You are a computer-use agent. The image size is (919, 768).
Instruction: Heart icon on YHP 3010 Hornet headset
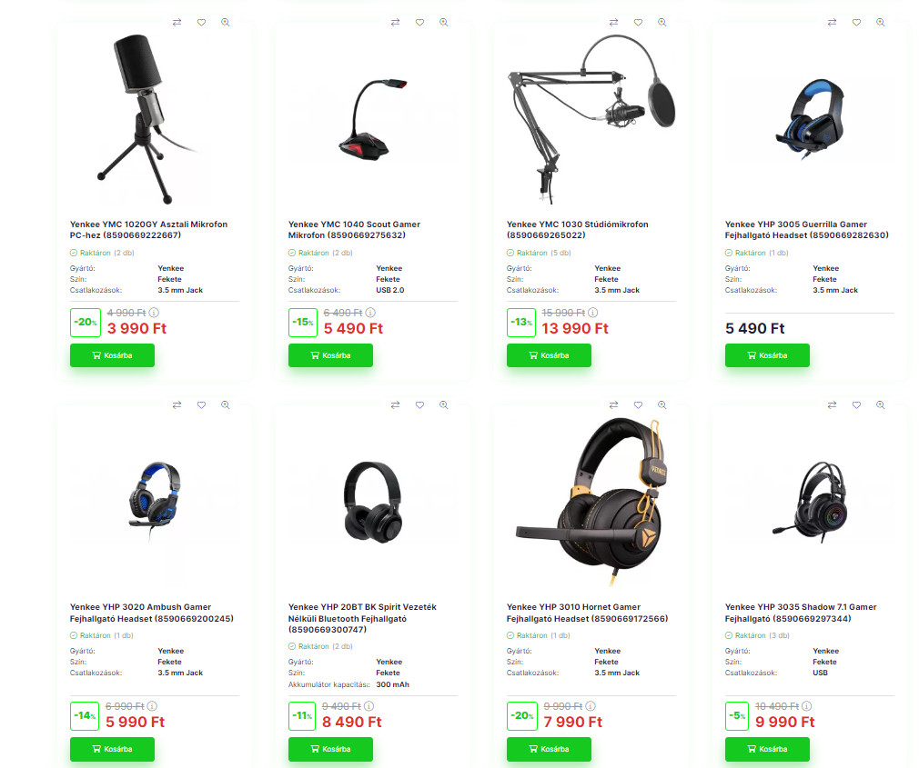click(x=638, y=405)
